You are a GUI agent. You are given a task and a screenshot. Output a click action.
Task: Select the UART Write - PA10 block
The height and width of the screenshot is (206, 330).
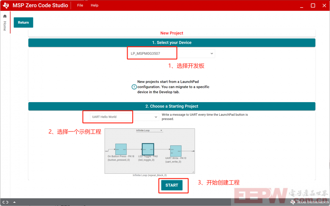[176, 151]
